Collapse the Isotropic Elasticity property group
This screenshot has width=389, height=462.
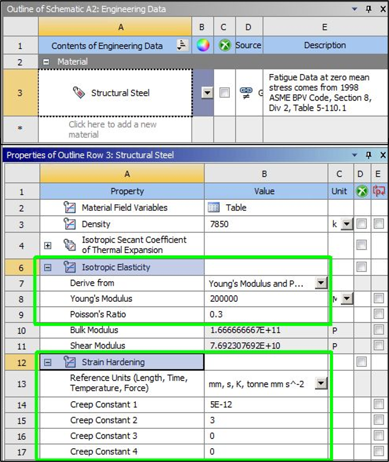48,267
